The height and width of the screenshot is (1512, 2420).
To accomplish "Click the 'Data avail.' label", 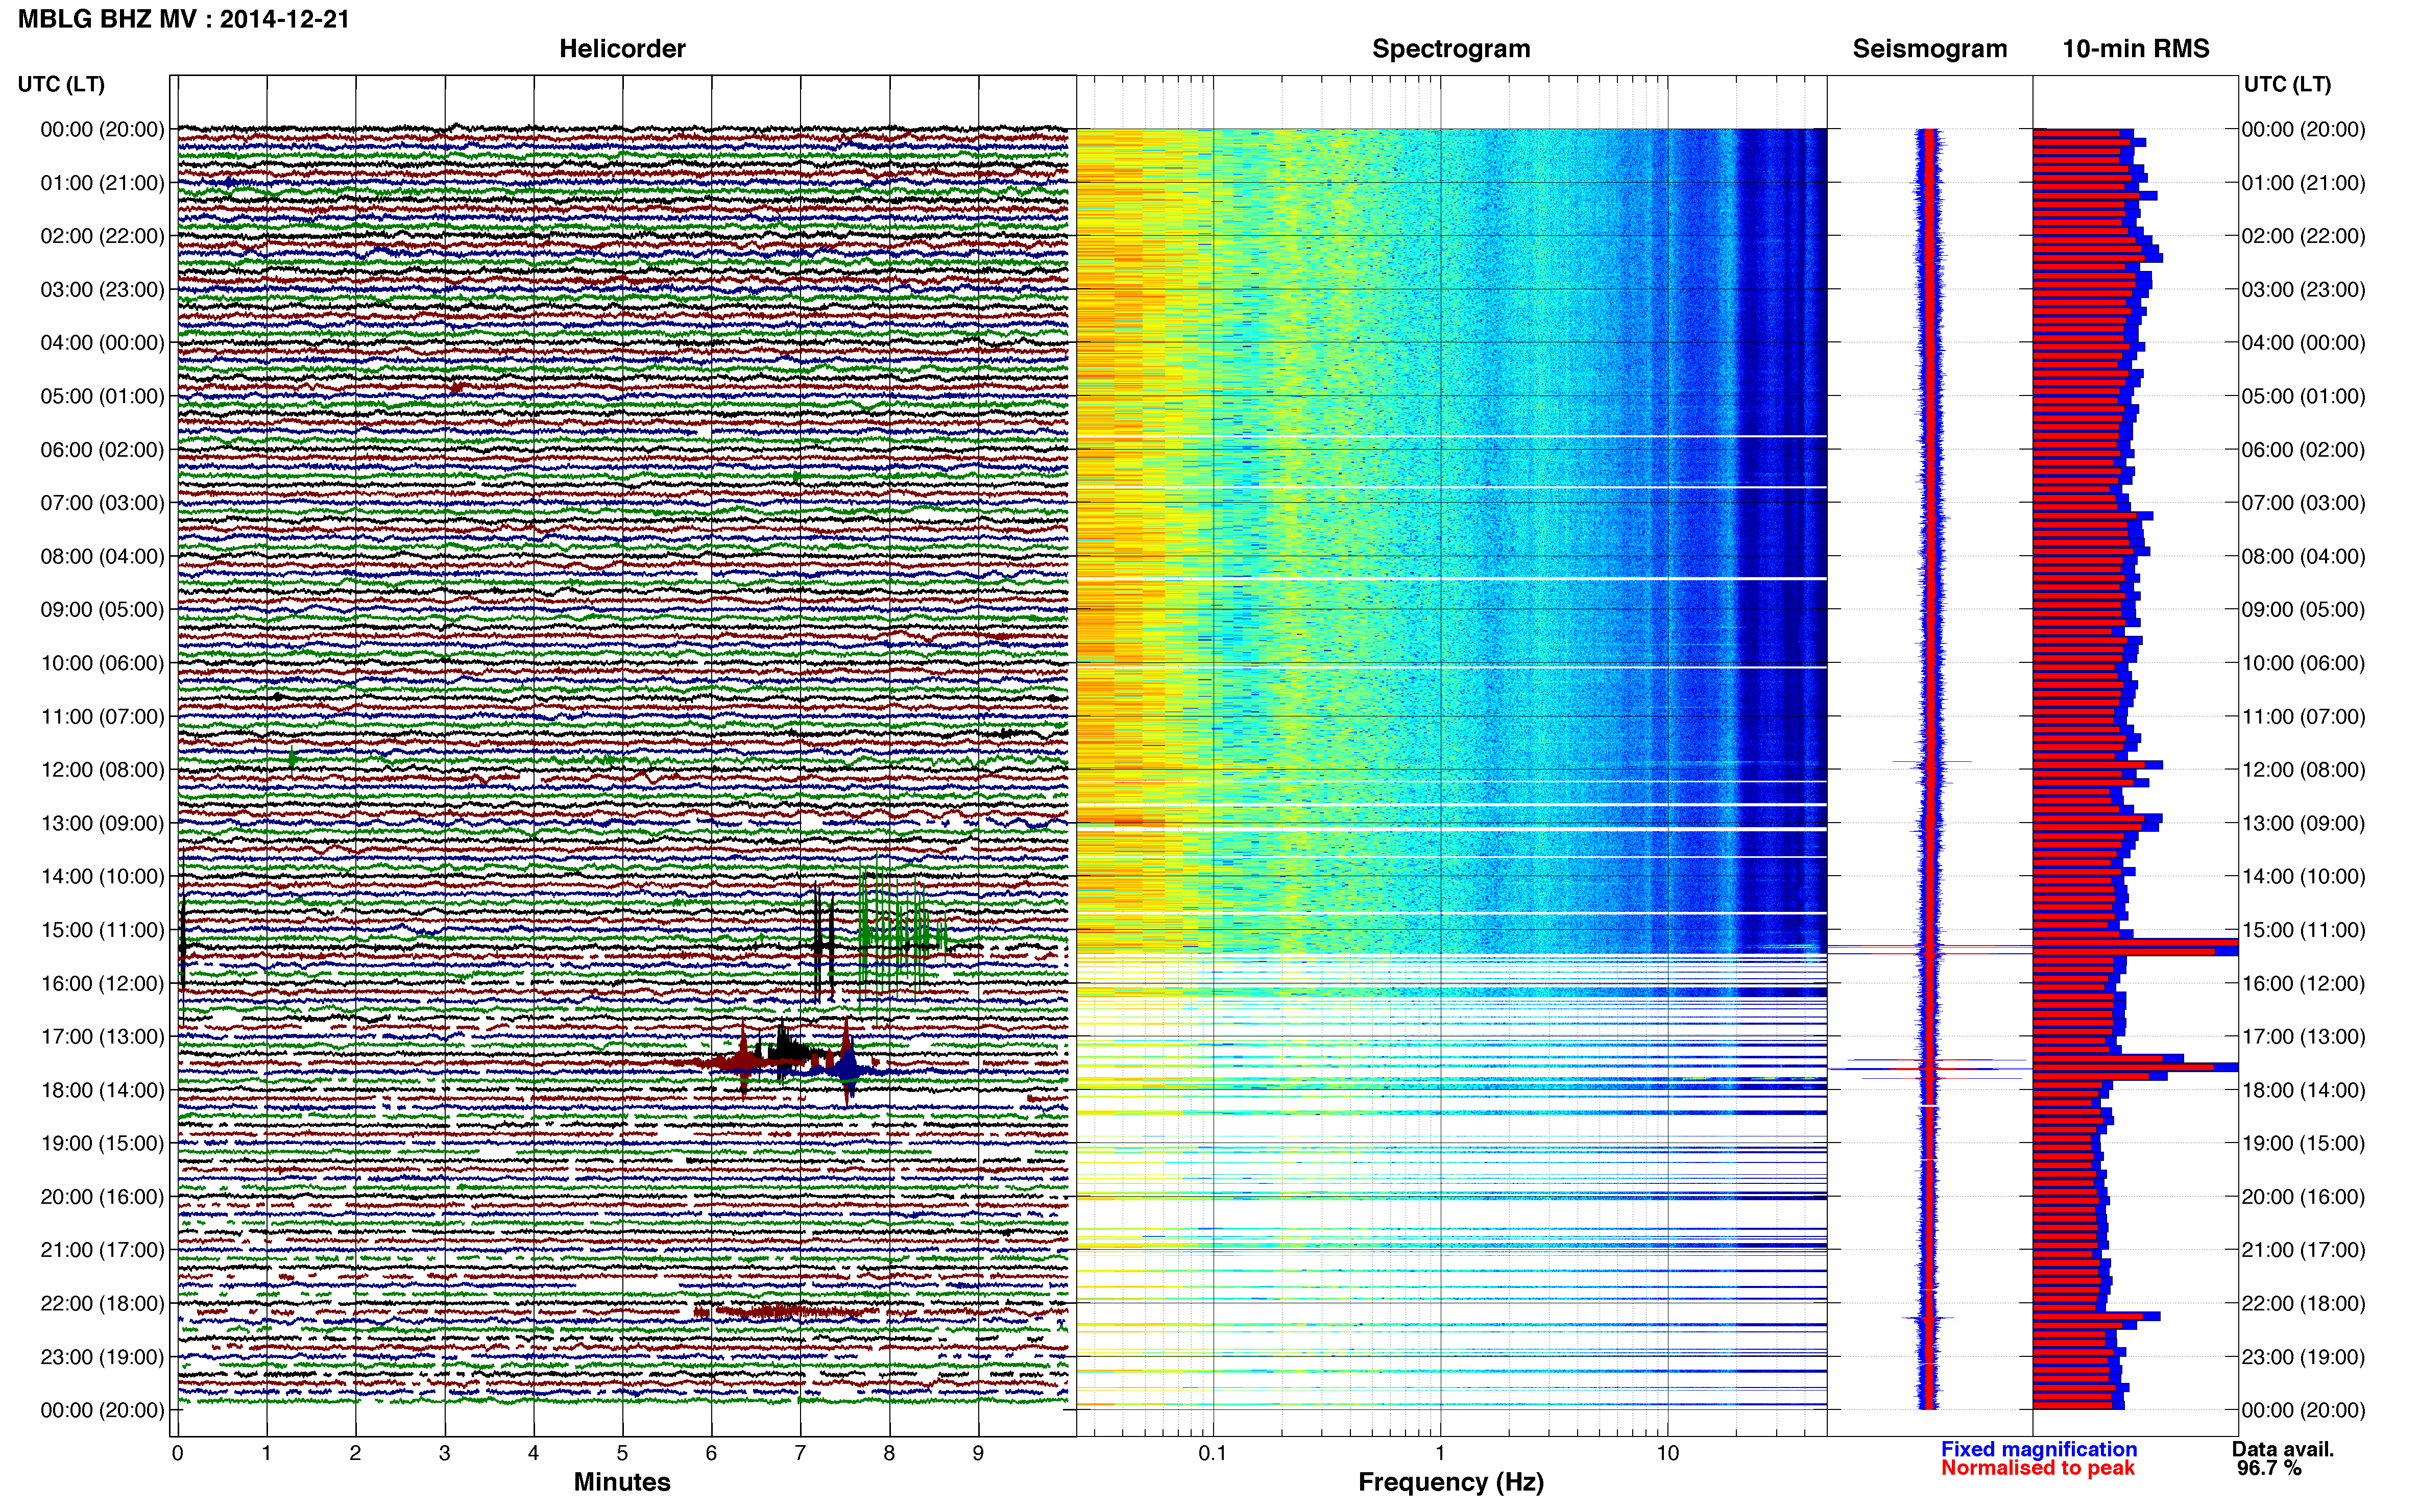I will pyautogui.click(x=2282, y=1449).
